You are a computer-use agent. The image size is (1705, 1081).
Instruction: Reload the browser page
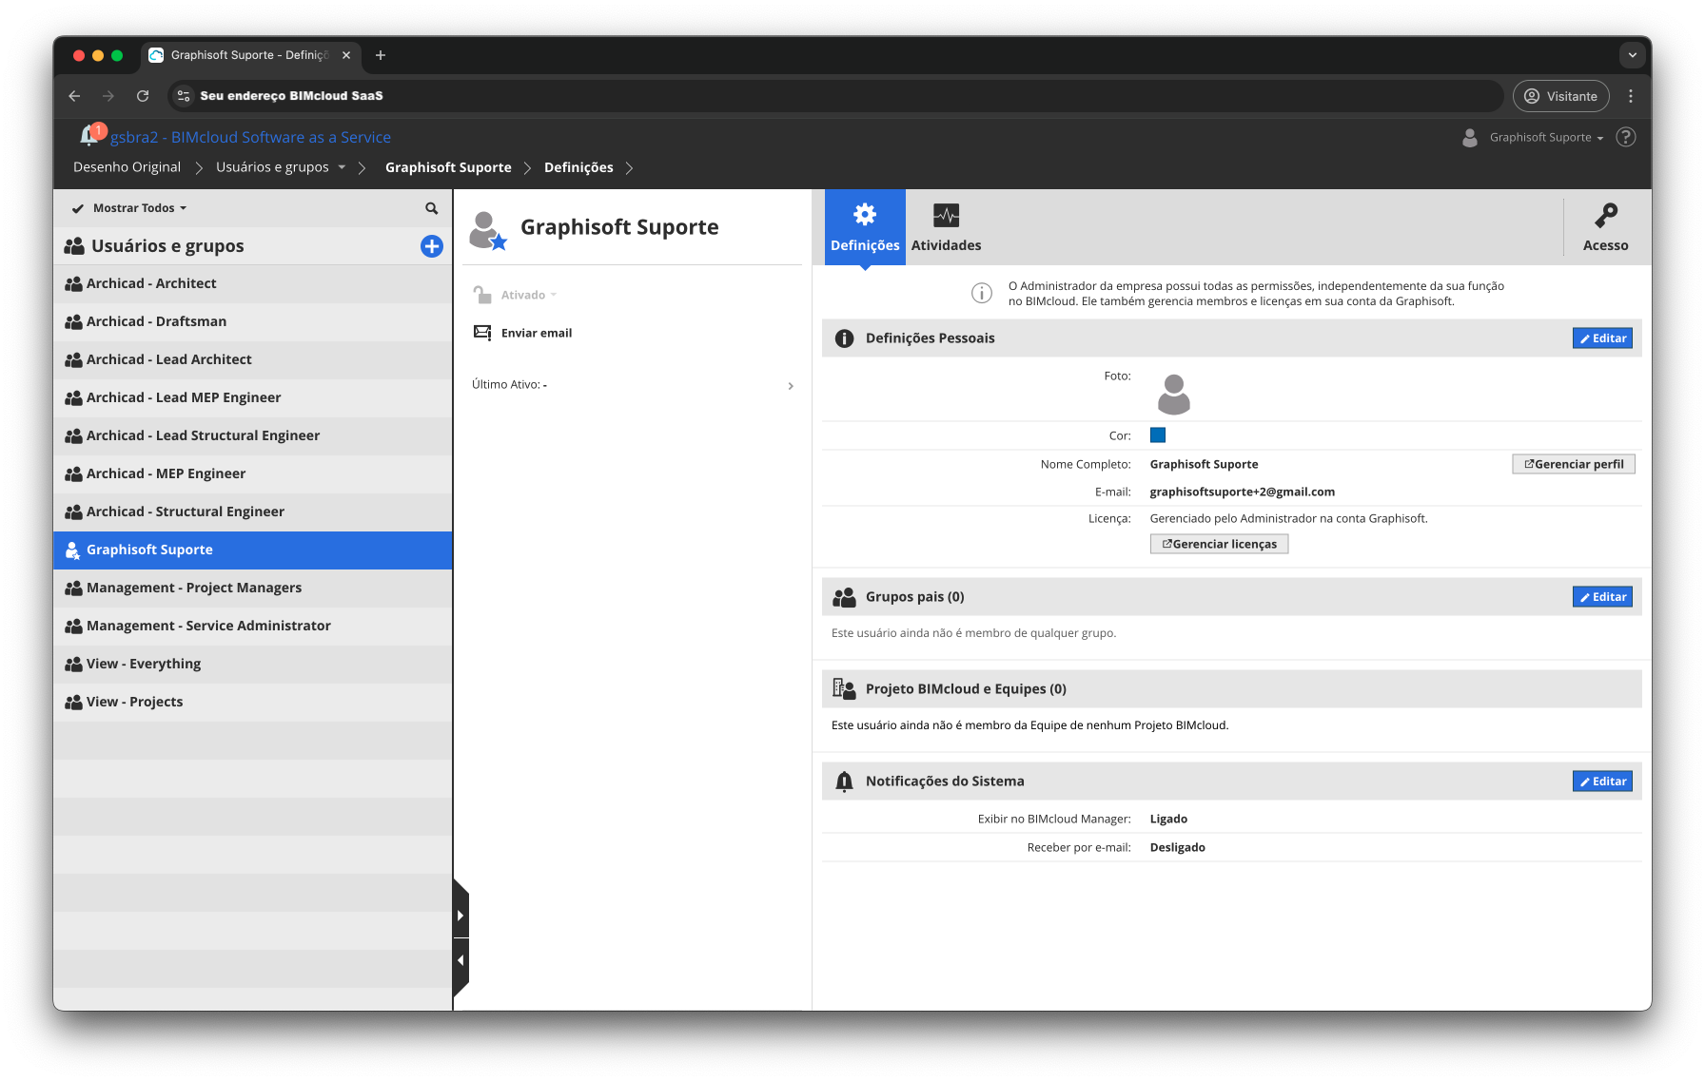[143, 96]
